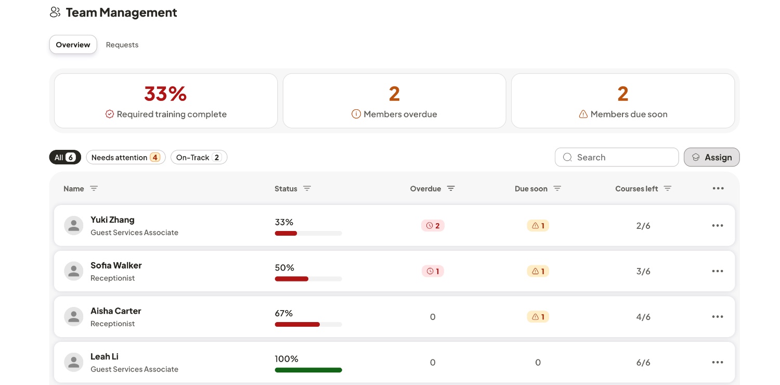Click the Members due soon summary card
This screenshot has width=780, height=385.
623,101
